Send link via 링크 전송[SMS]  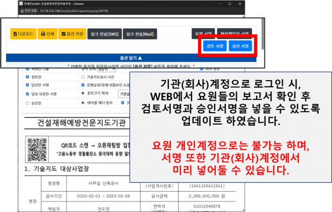click(x=105, y=34)
